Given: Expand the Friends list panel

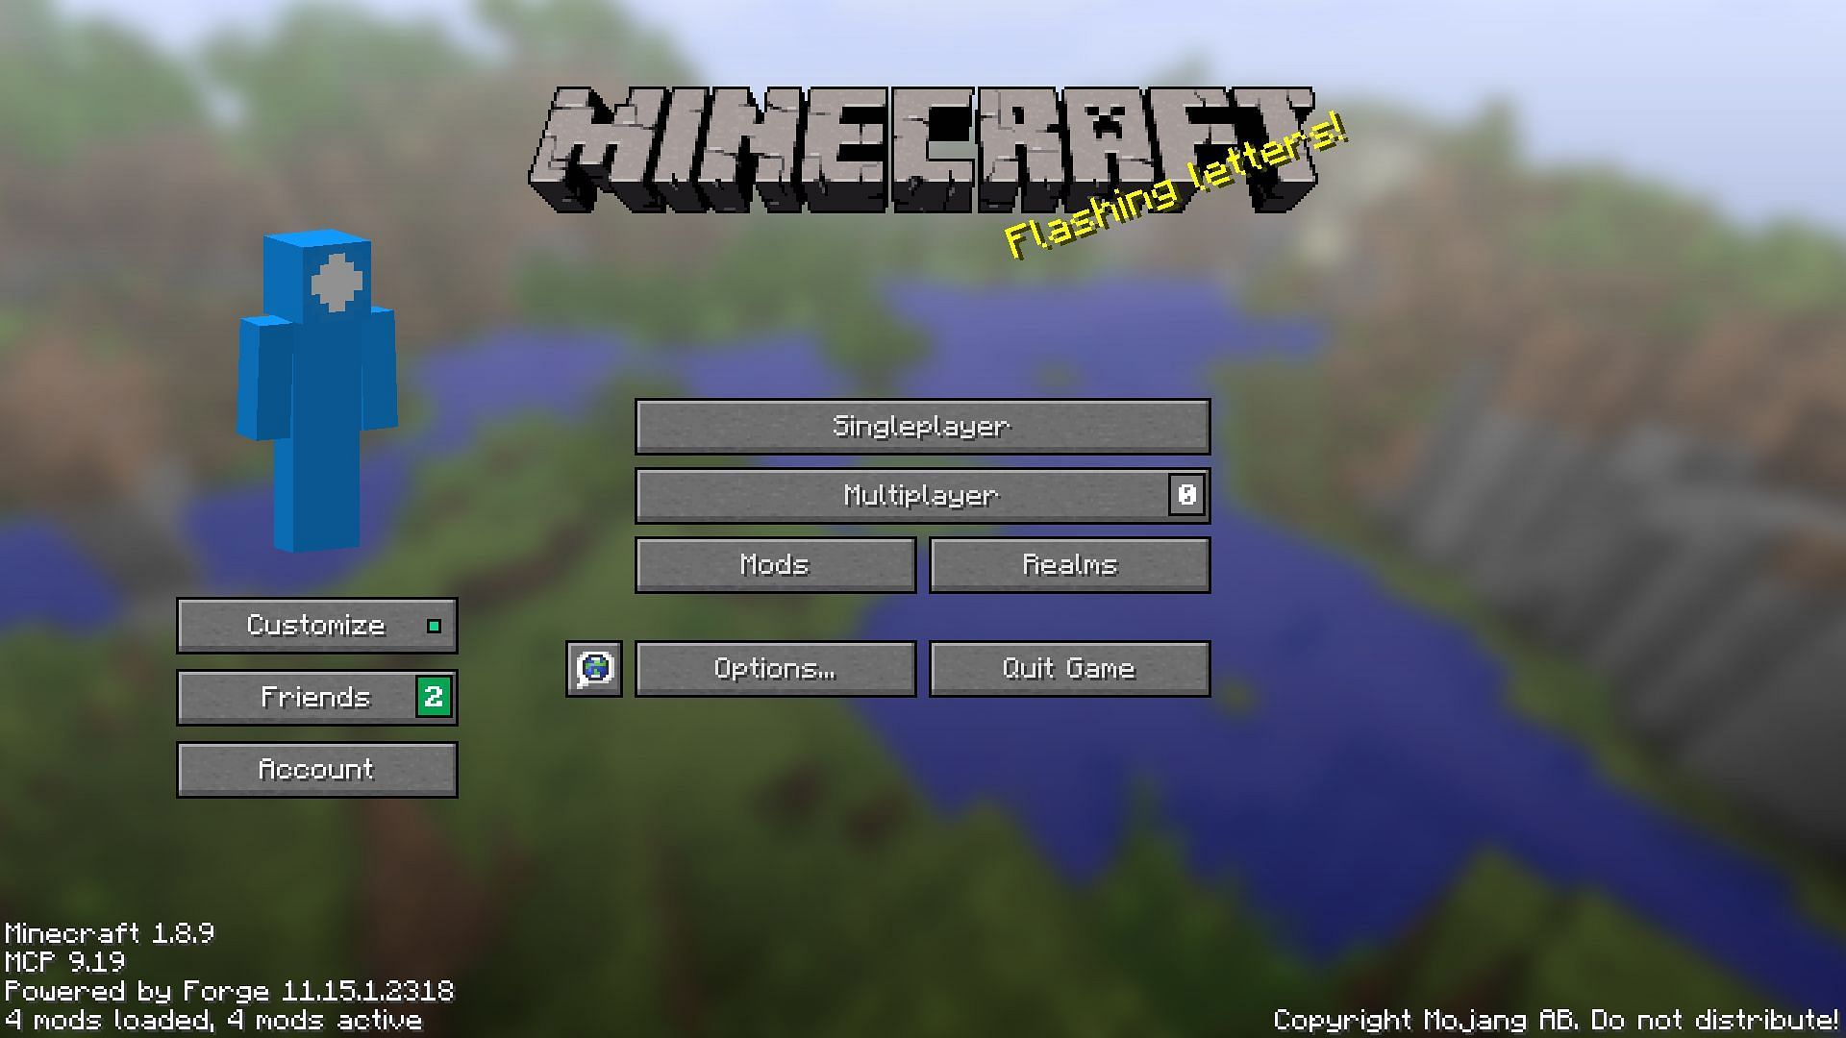Looking at the screenshot, I should pos(317,697).
